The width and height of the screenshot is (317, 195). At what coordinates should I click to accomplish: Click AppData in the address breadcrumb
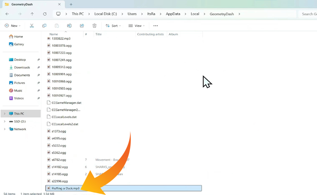coord(173,14)
